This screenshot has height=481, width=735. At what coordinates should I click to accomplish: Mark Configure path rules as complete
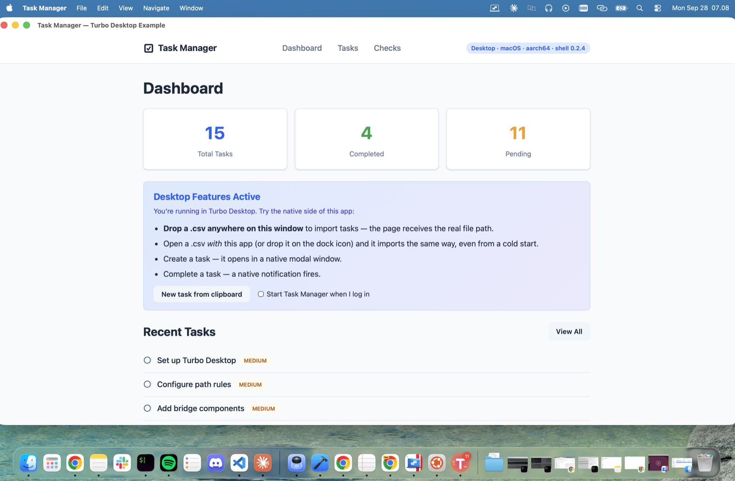pos(147,384)
